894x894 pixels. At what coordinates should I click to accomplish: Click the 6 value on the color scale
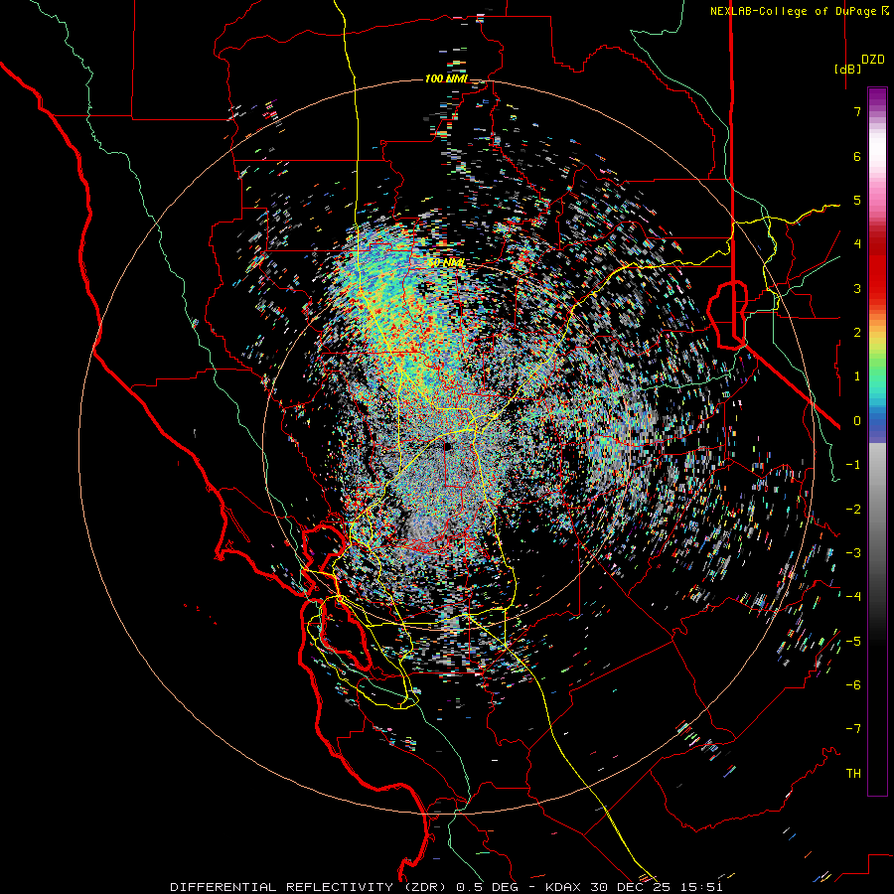(857, 156)
